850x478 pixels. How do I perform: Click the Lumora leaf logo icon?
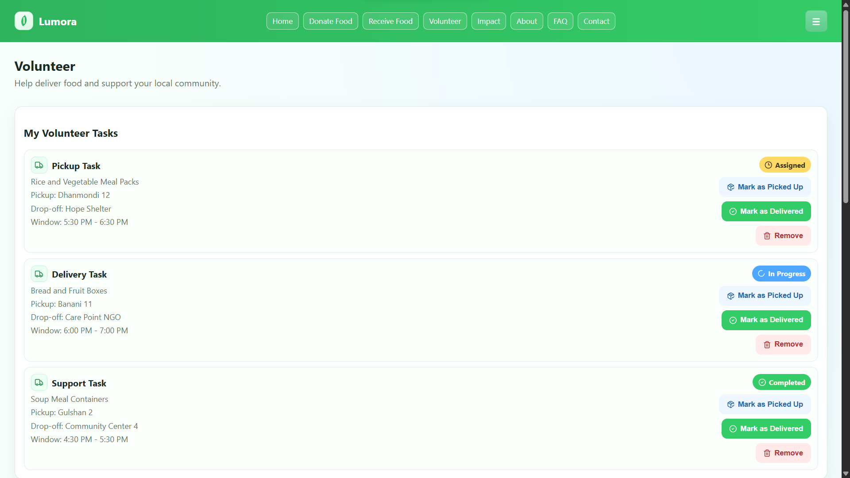point(24,21)
